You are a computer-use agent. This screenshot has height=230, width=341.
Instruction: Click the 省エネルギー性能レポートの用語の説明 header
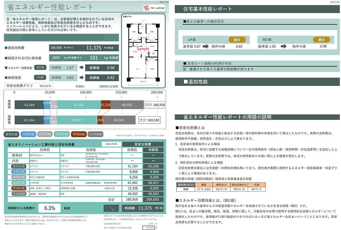coord(257,117)
